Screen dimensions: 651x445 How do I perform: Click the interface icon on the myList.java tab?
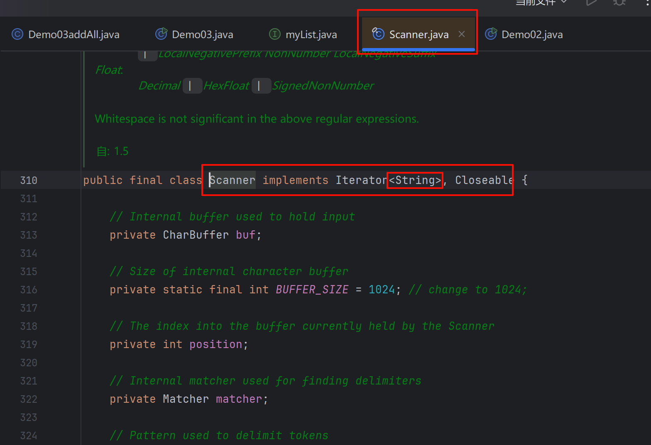[275, 34]
